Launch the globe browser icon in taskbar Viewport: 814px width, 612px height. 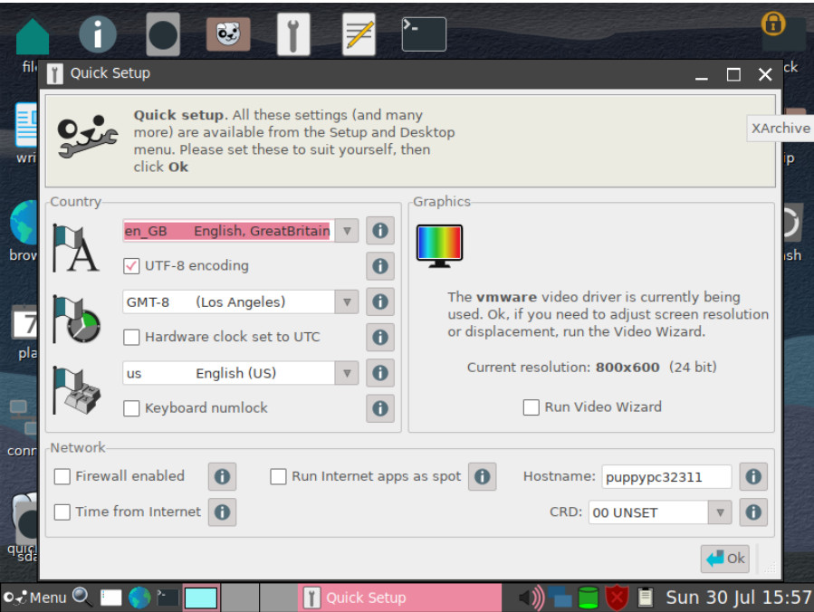coord(139,598)
